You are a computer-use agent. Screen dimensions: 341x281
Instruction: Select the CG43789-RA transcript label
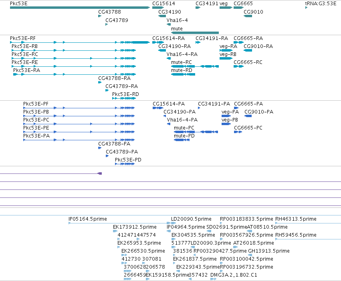point(122,86)
